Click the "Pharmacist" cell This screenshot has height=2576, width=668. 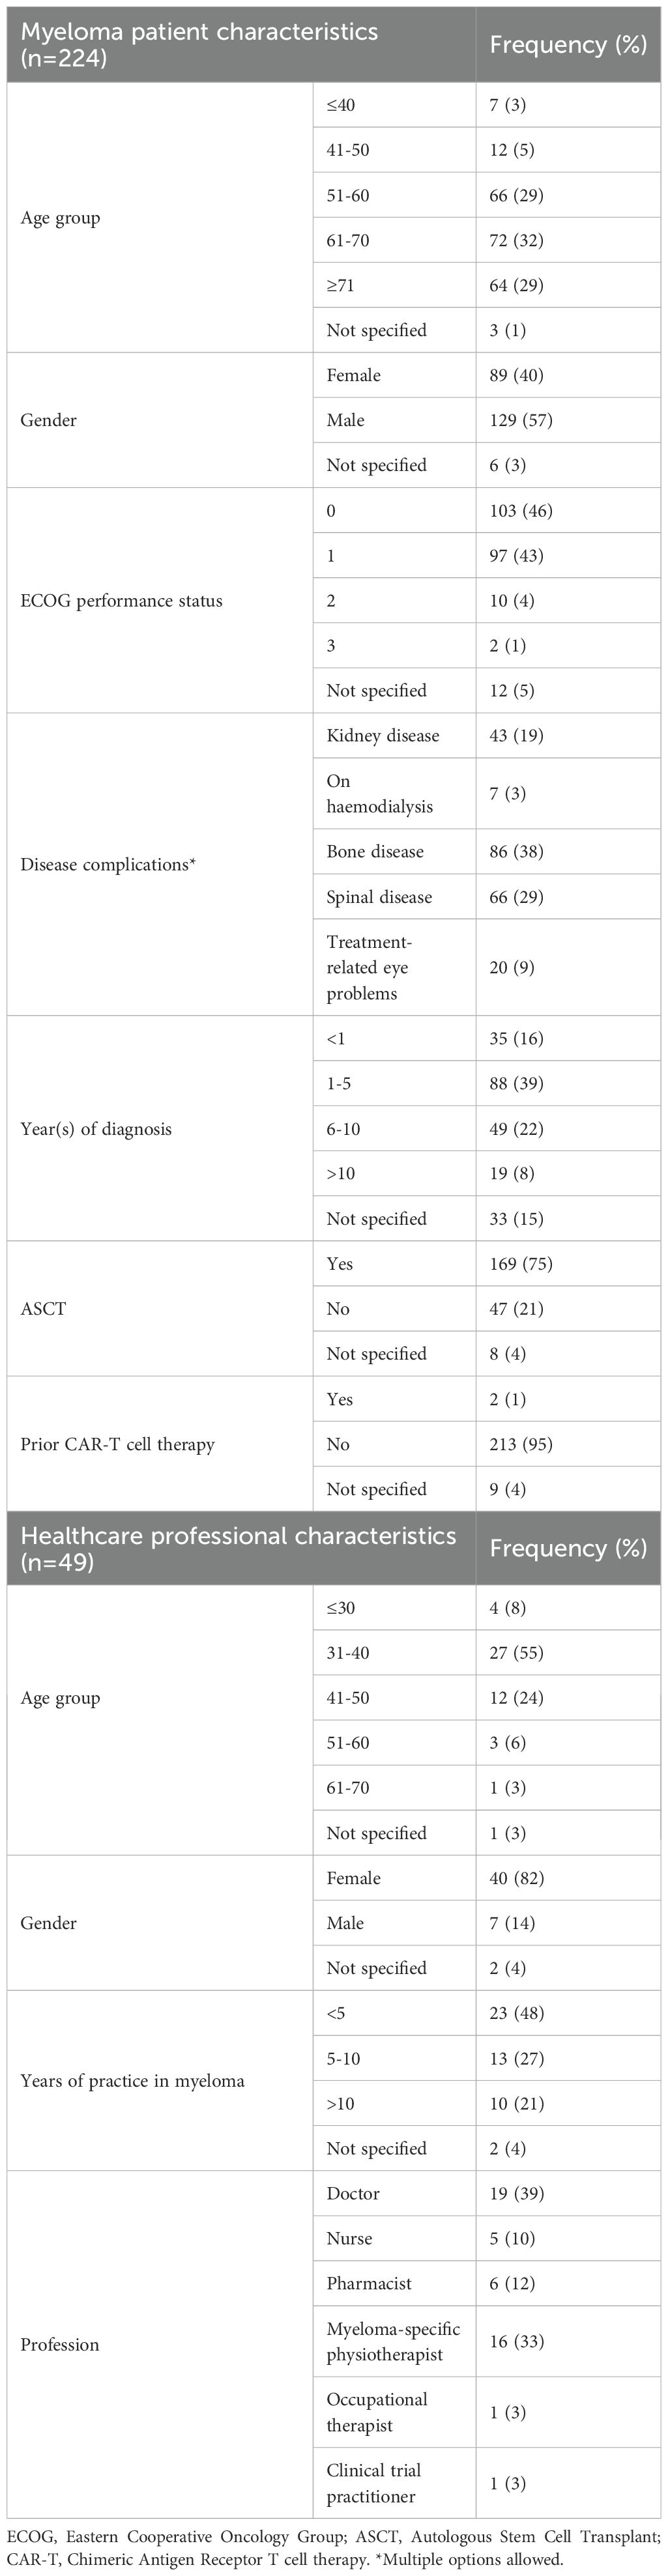point(369,2283)
